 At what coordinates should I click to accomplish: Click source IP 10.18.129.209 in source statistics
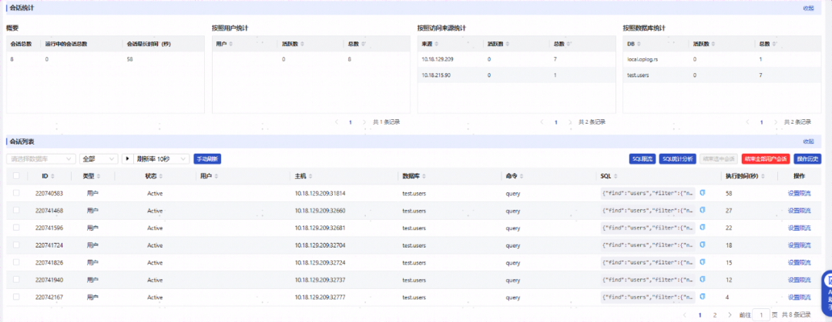pyautogui.click(x=438, y=58)
